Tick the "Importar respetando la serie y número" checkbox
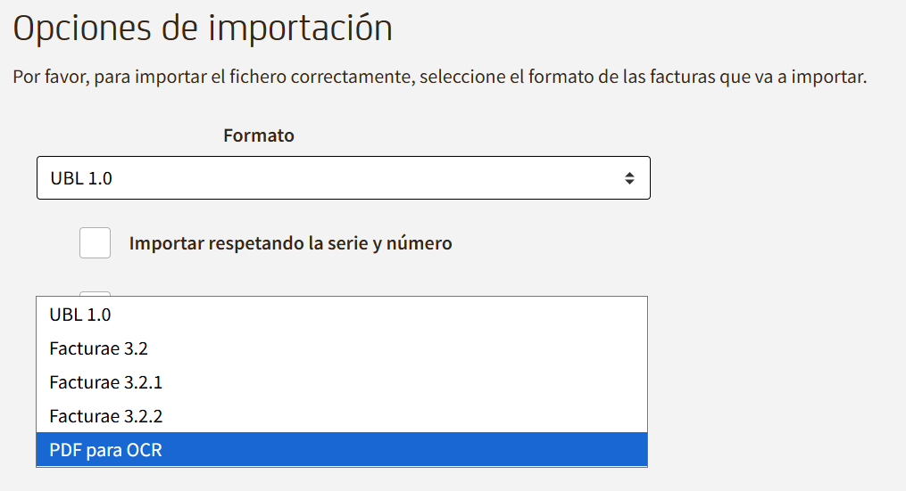 point(95,242)
